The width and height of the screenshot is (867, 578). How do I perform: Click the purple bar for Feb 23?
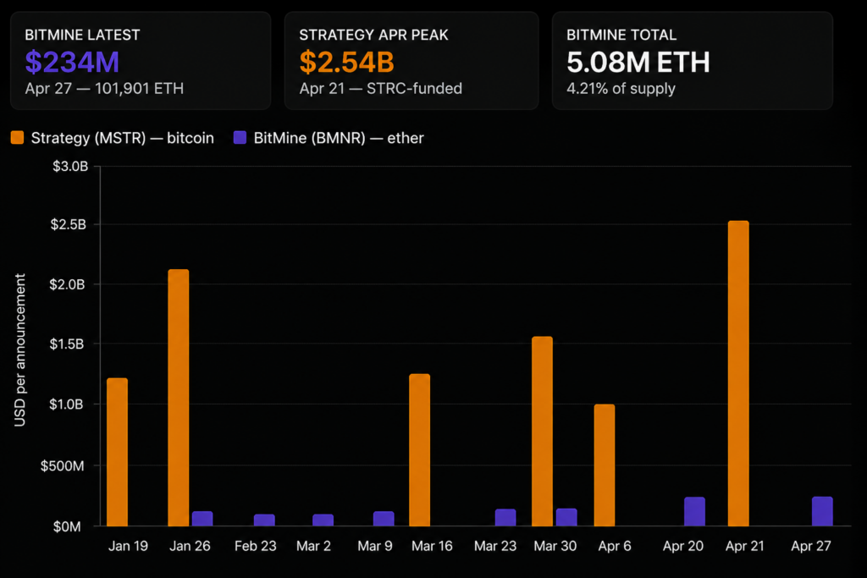click(264, 520)
